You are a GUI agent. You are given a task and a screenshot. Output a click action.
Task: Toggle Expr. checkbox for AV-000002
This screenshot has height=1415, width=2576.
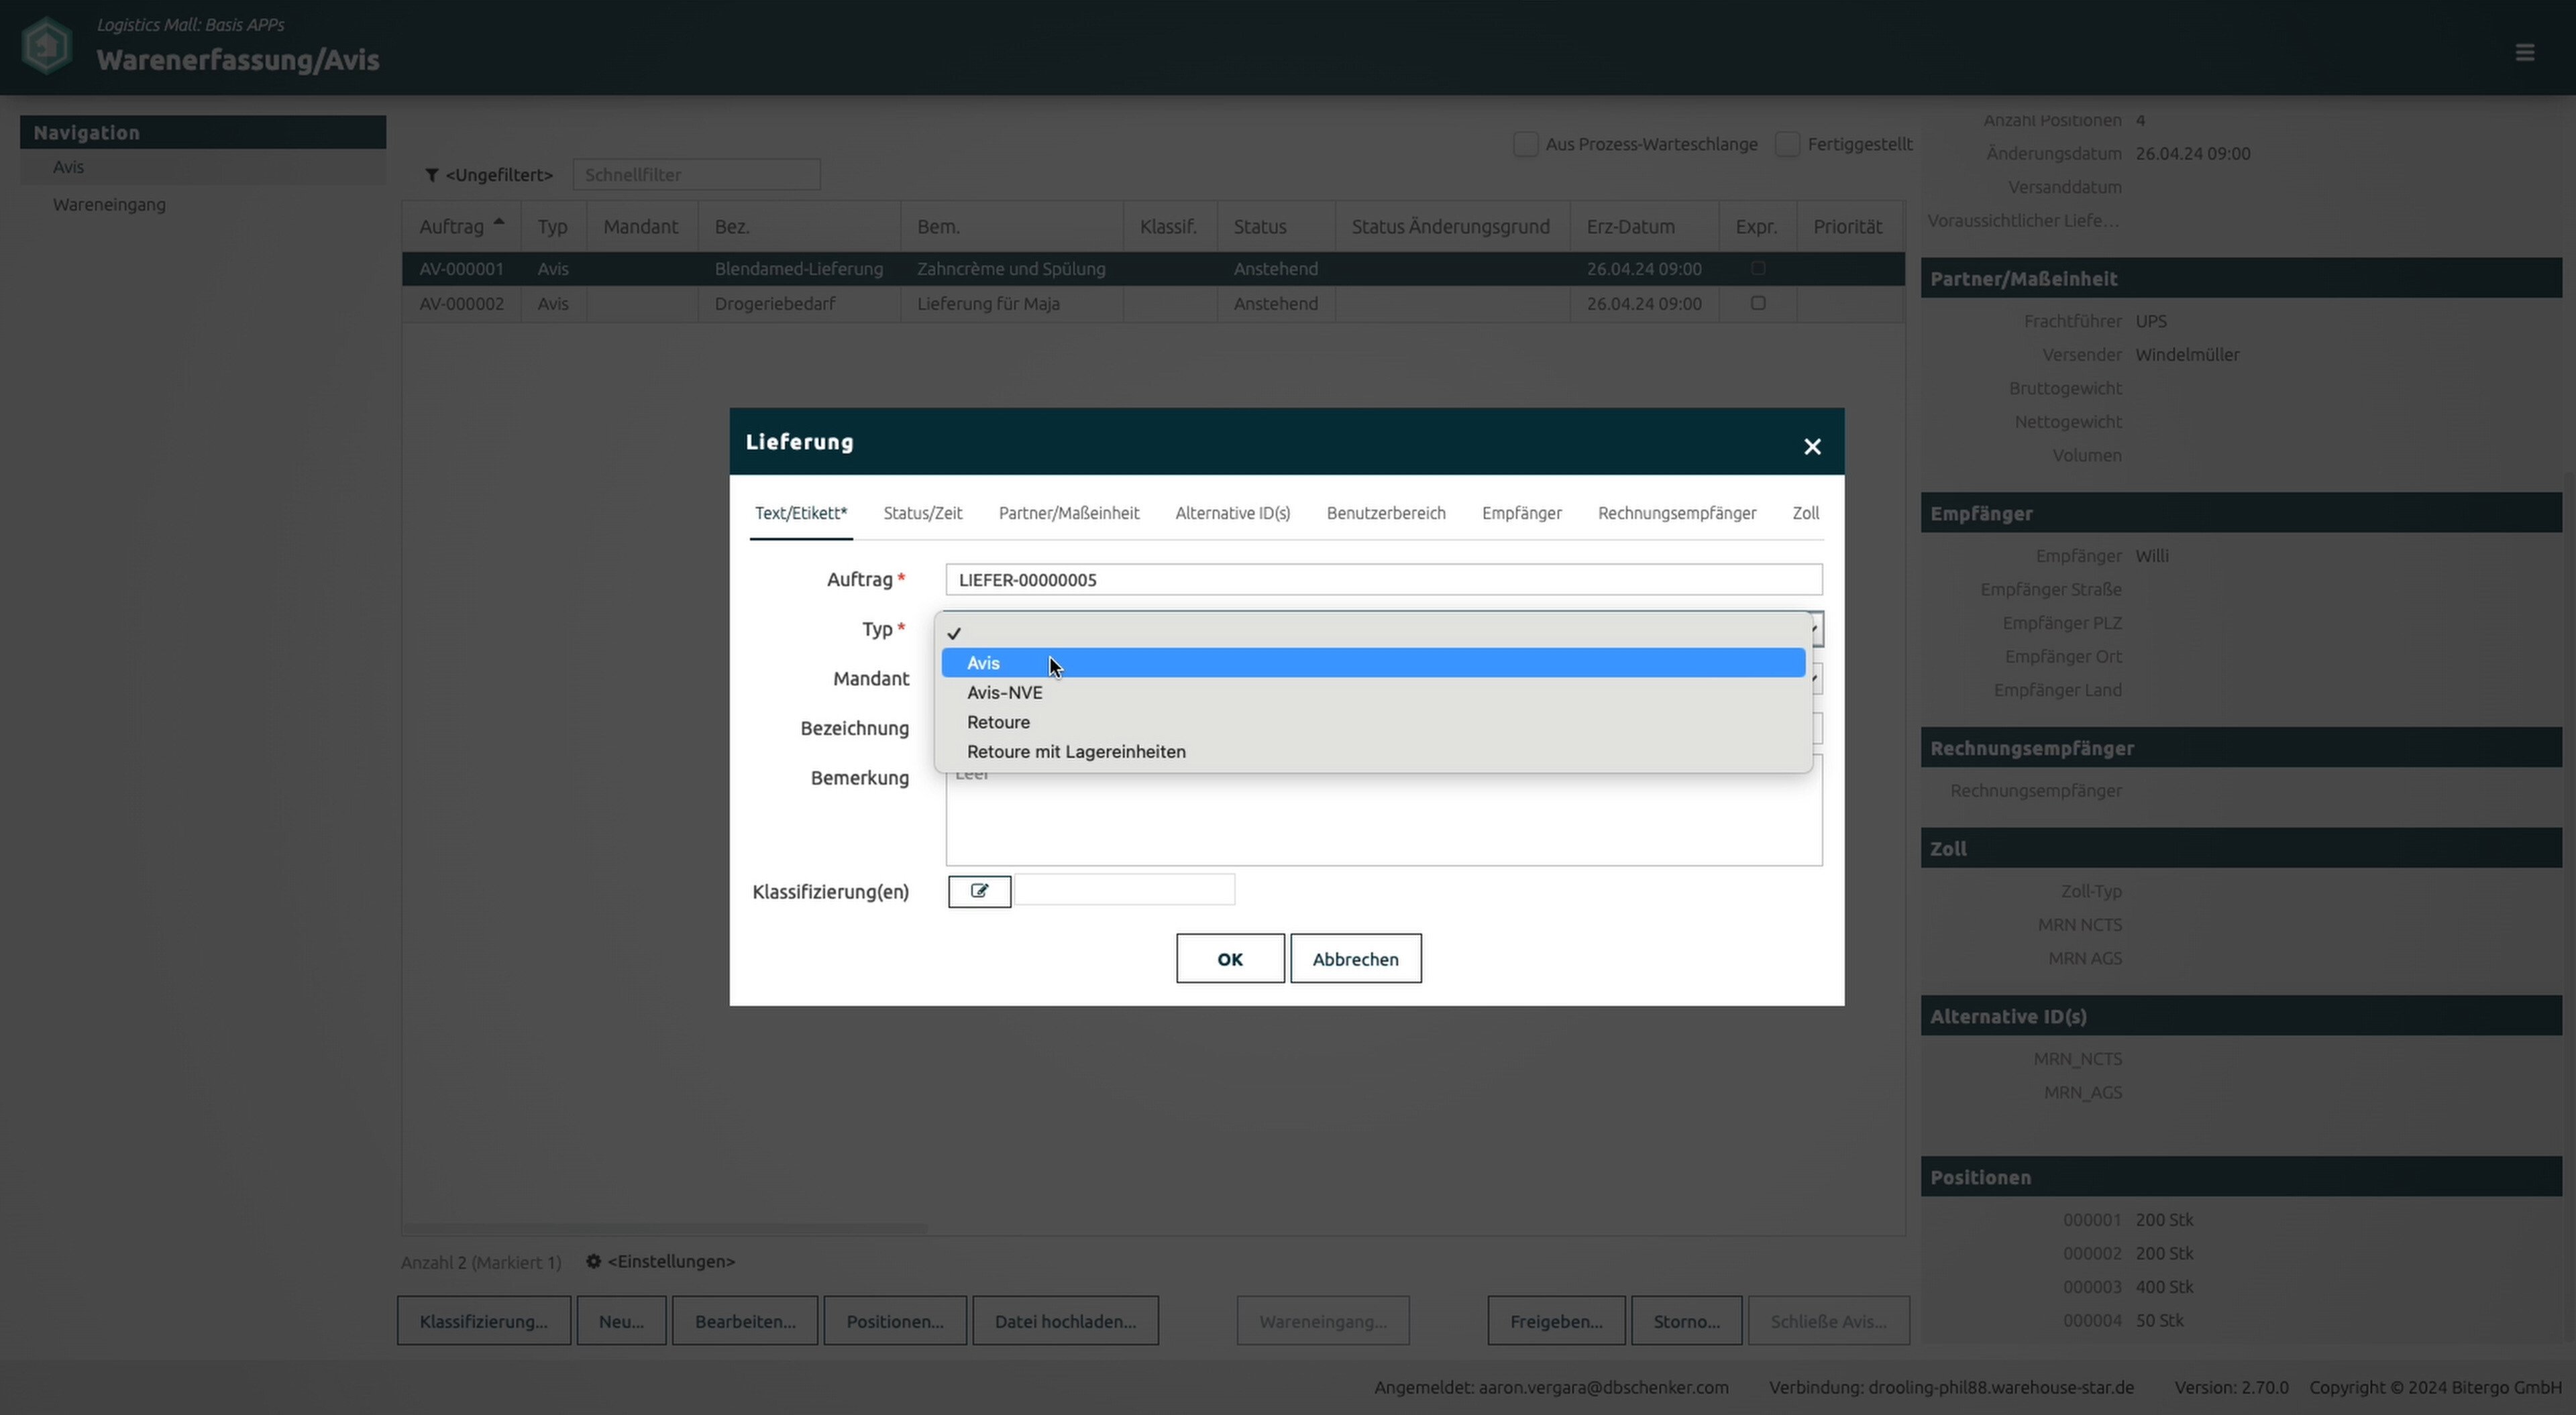[1758, 303]
